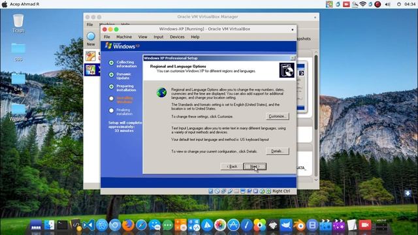This screenshot has width=418, height=235.
Task: Open Terminal from the dock
Action: click(63, 225)
